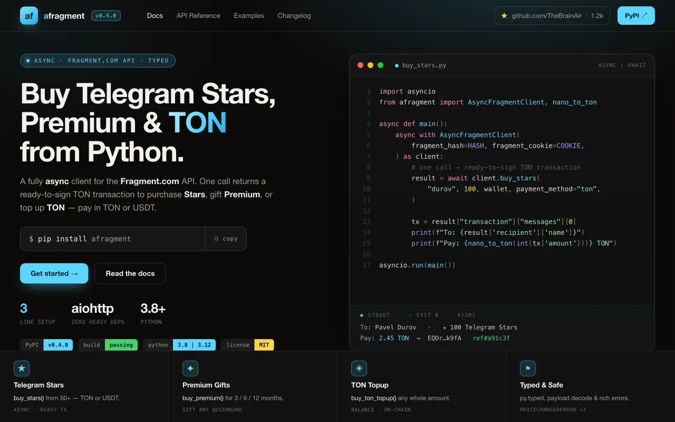Click the afragment brand name
Screen dimensions: 675x422
pyautogui.click(x=64, y=16)
